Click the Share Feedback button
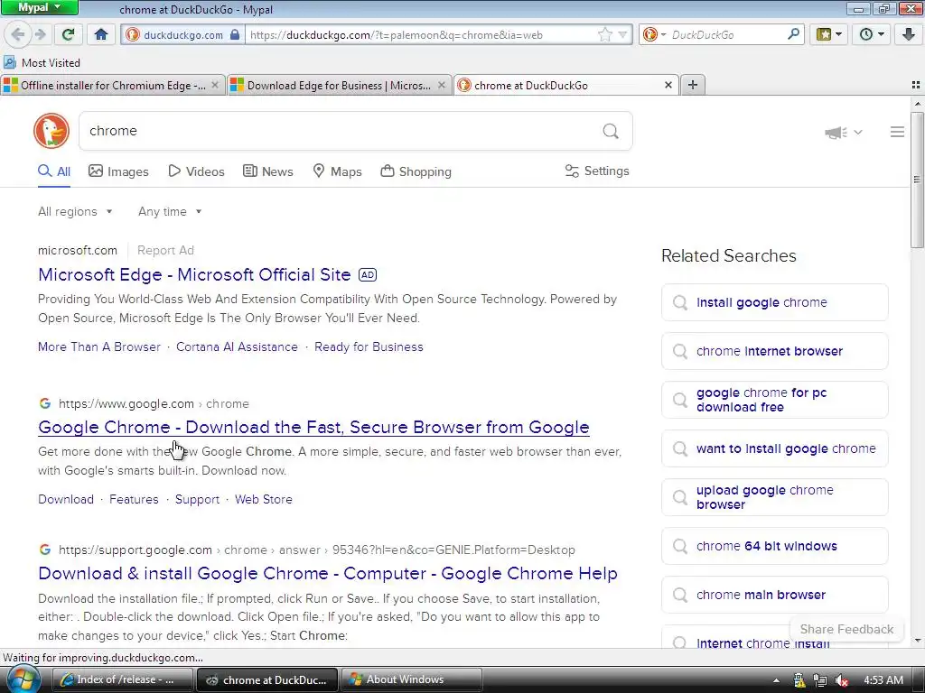 click(846, 629)
